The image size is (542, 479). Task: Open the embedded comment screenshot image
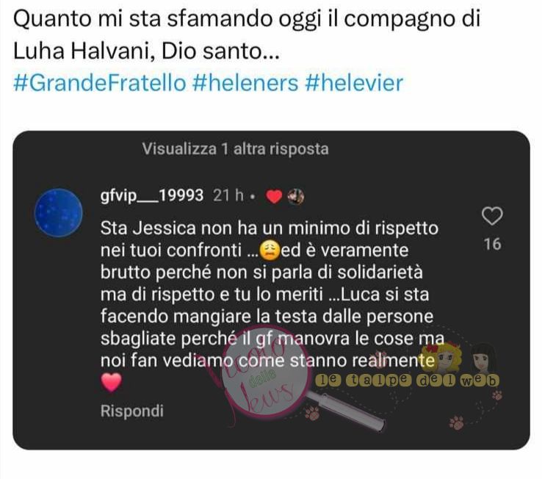point(271,290)
